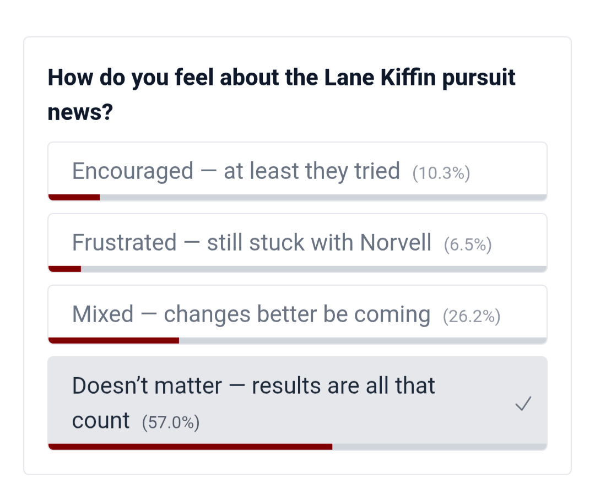Vote for "Encouraged — at least they tried"
Image resolution: width=595 pixels, height=500 pixels.
236,171
